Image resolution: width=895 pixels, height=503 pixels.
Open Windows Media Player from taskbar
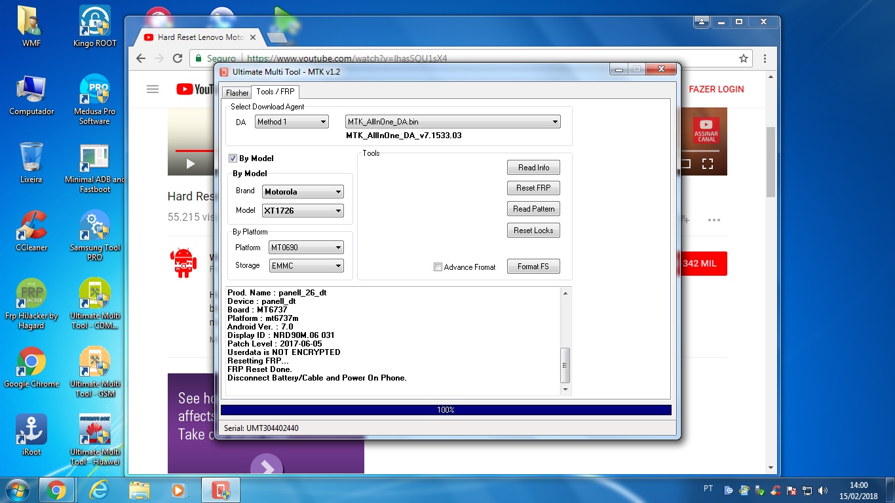point(178,490)
